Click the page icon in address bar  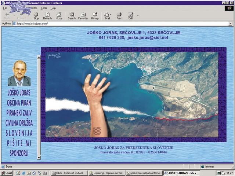[14, 23]
